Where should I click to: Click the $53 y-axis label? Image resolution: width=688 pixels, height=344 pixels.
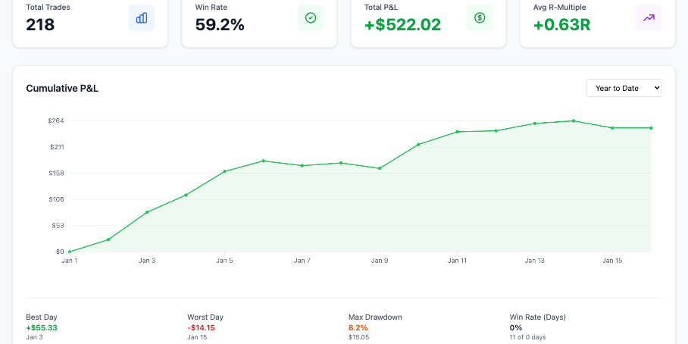58,226
